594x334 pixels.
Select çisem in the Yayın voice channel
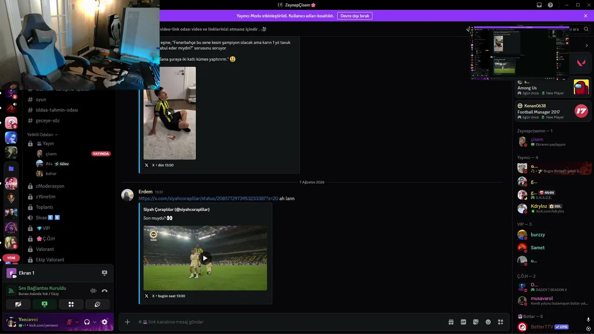click(x=51, y=154)
